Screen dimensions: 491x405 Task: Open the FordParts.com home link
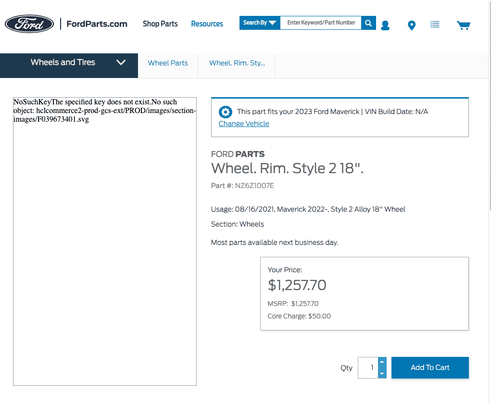pyautogui.click(x=97, y=24)
